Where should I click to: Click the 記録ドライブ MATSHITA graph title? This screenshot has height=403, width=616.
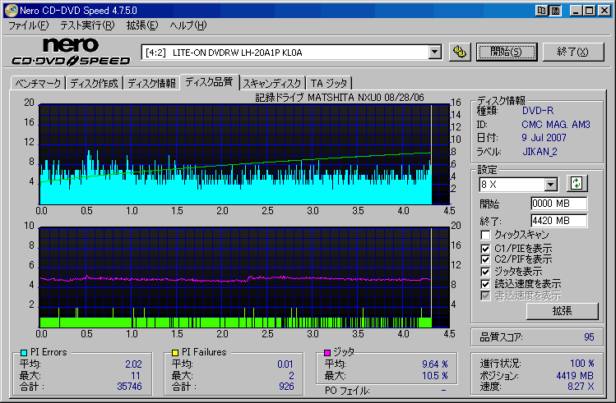(x=340, y=97)
